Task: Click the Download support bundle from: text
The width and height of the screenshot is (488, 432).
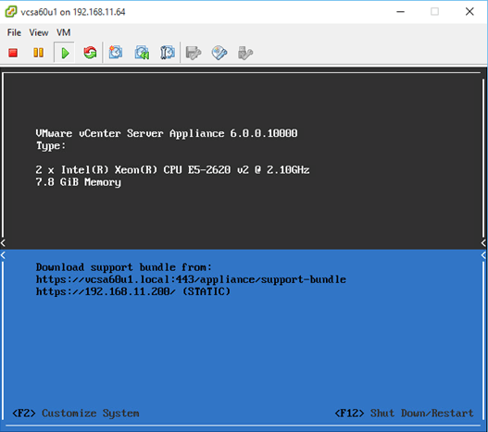Action: (x=124, y=267)
